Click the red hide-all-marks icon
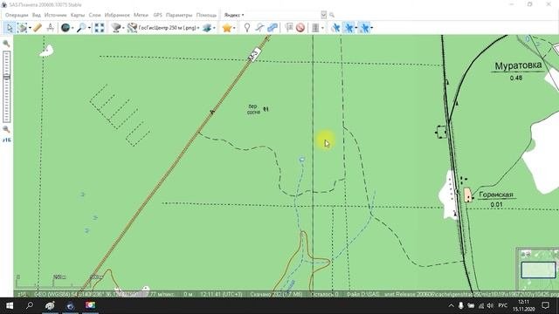 [300, 28]
